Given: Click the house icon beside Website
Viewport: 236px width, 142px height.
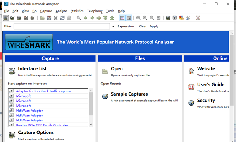Looking at the screenshot, I should [191, 71].
